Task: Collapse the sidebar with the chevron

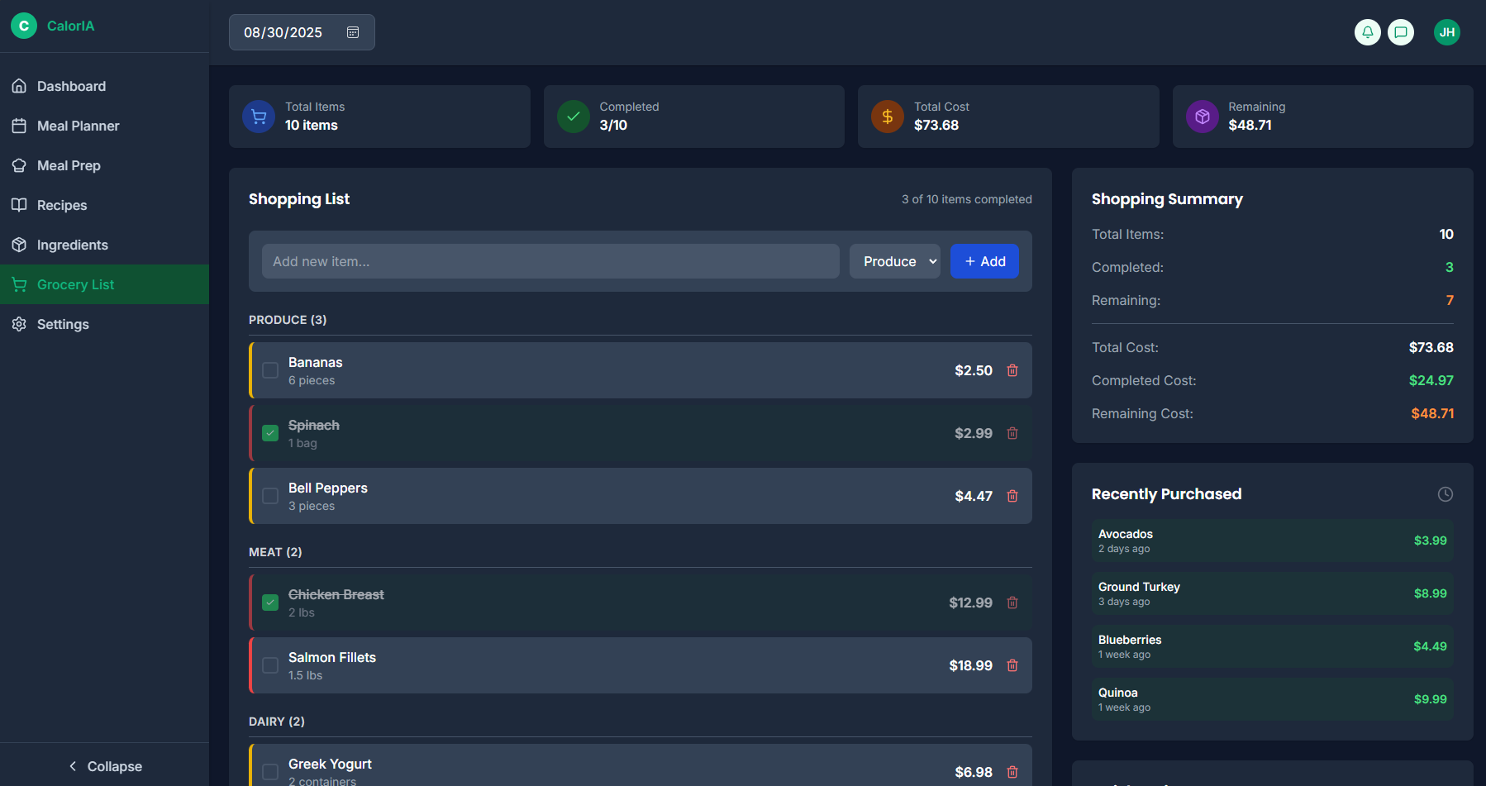Action: 73,766
